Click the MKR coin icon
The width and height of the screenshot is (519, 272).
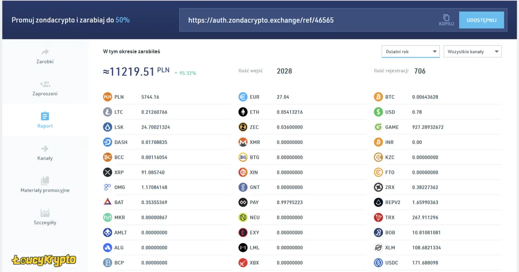[x=107, y=217]
